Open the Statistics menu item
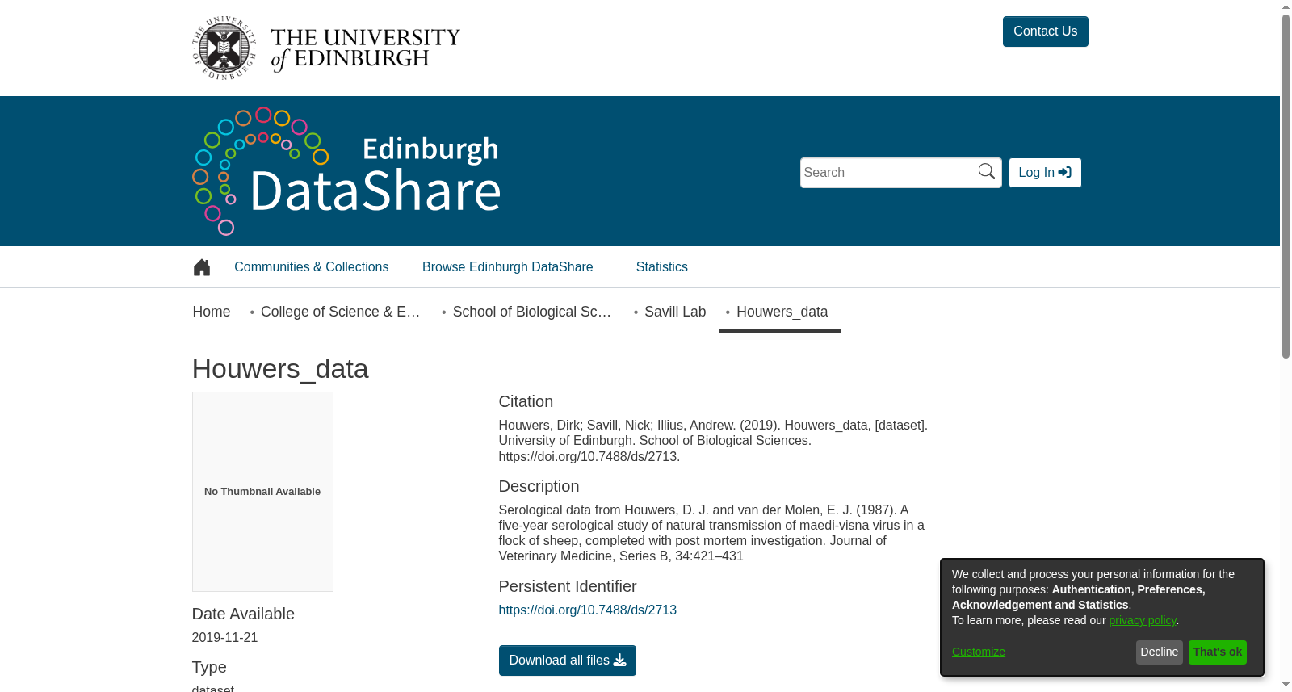1292x692 pixels. click(661, 267)
